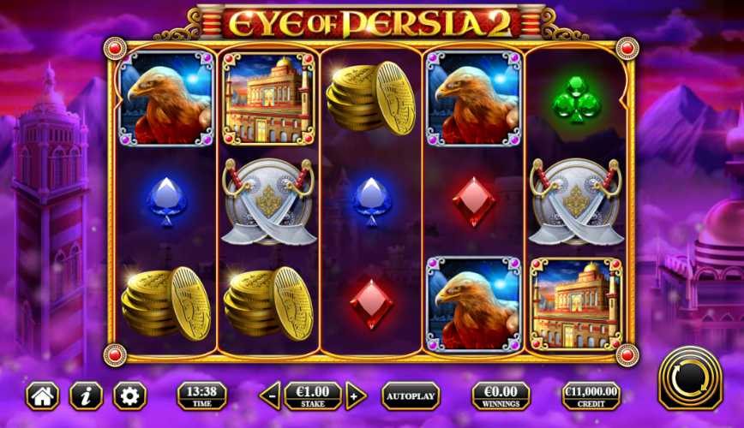Click the 13:38 Time display
Image resolution: width=744 pixels, height=428 pixels.
(201, 395)
